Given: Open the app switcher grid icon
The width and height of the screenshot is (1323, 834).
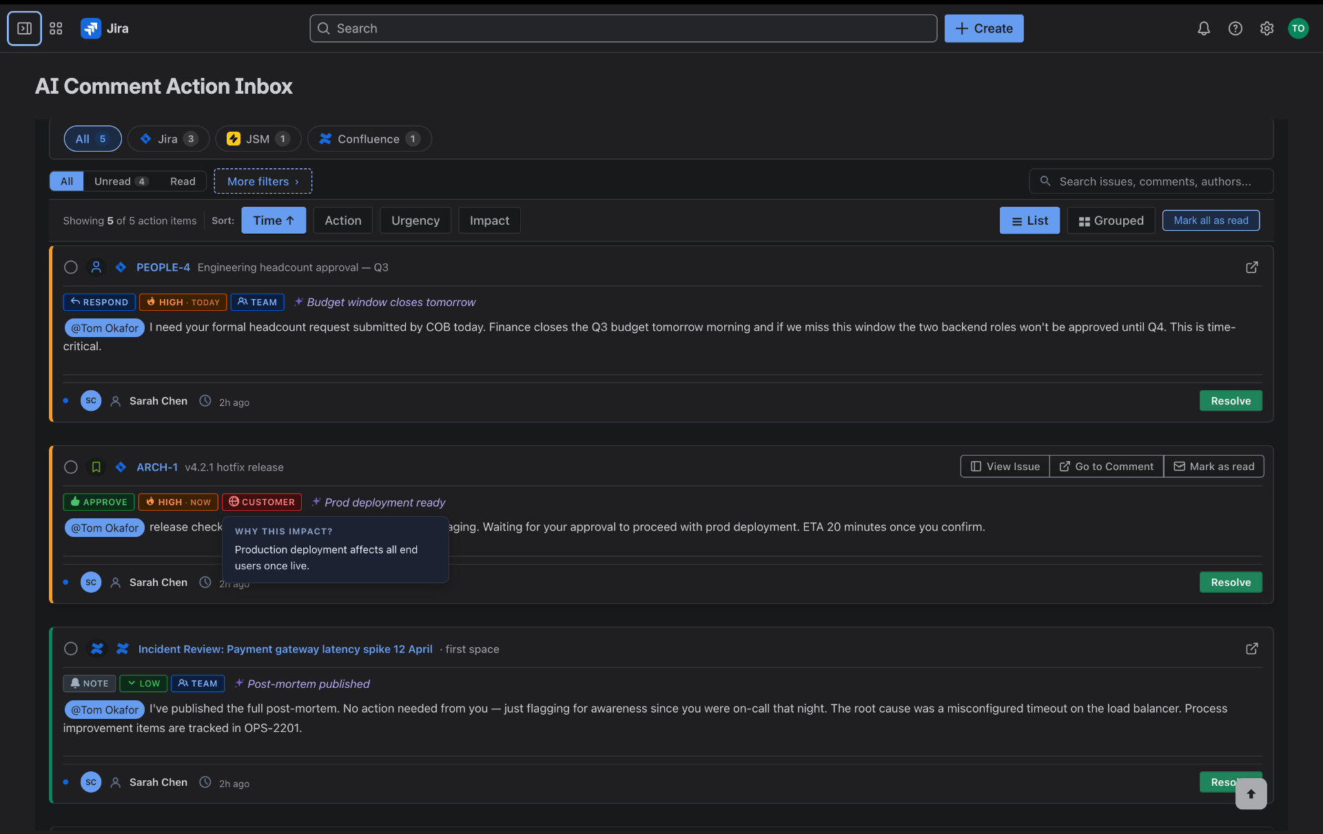Looking at the screenshot, I should 56,28.
